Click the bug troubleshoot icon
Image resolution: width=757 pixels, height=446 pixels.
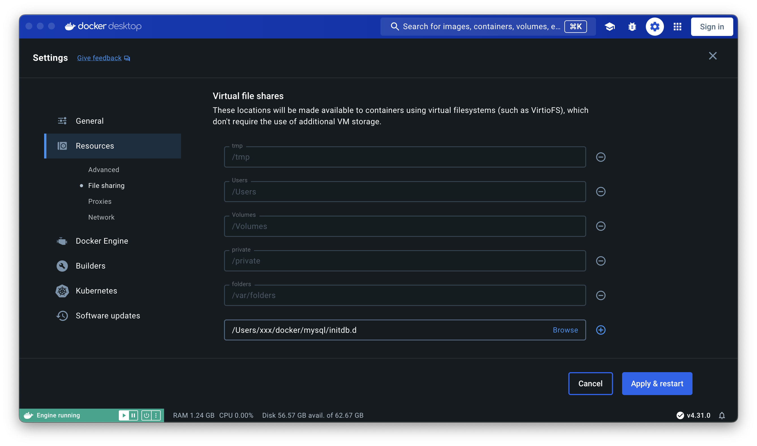tap(632, 27)
